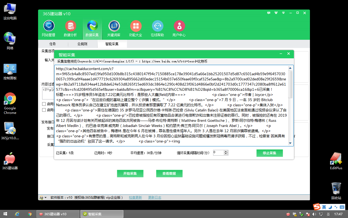Open the title bar dropdown menu icon
Screen dimensions: 348x218
click(x=283, y=13)
